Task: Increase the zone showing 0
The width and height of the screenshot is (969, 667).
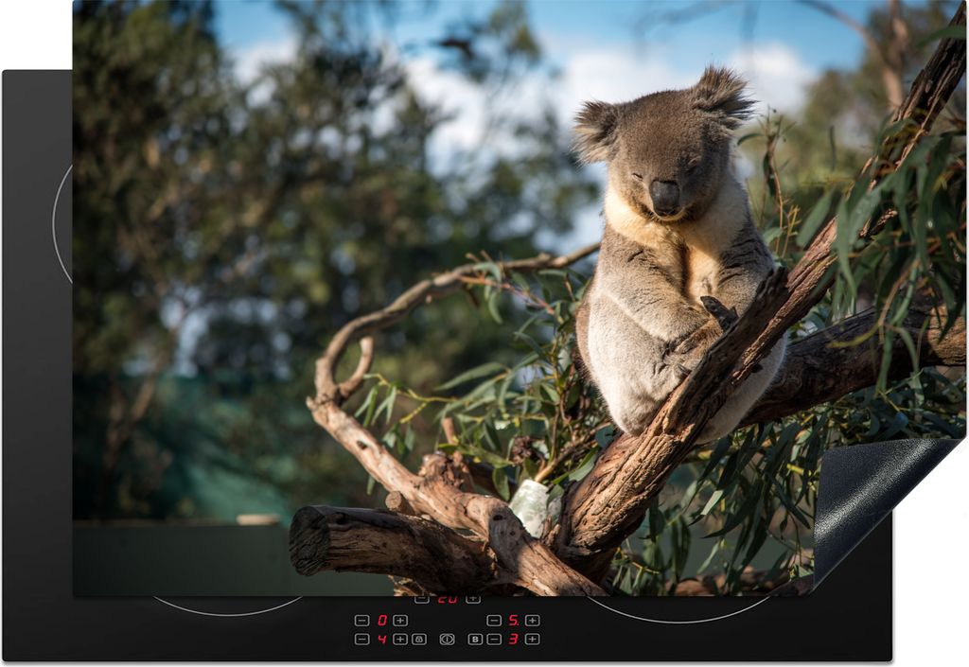Action: pos(400,621)
